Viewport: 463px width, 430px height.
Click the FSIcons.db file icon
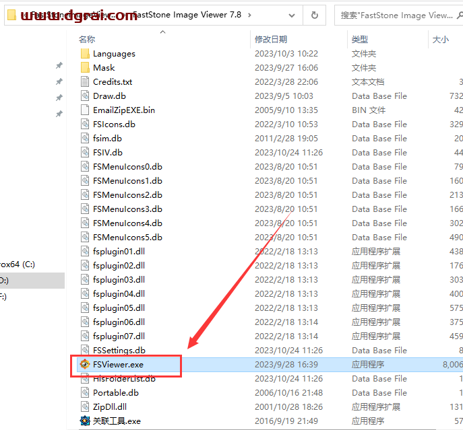pos(85,124)
